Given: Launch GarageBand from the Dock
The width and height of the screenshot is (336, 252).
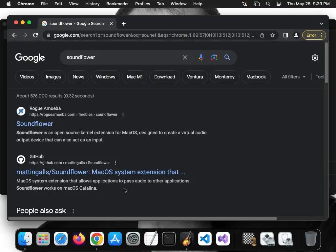Looking at the screenshot, I should [x=187, y=238].
